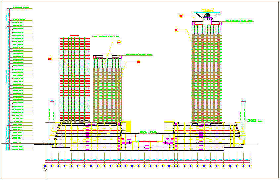This screenshot has height=180, width=280.
Task: Click the last grid bubble at bottom right
Action: tap(250, 166)
